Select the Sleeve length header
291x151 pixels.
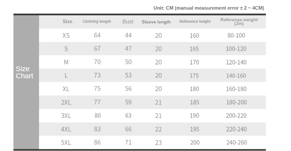coord(156,22)
